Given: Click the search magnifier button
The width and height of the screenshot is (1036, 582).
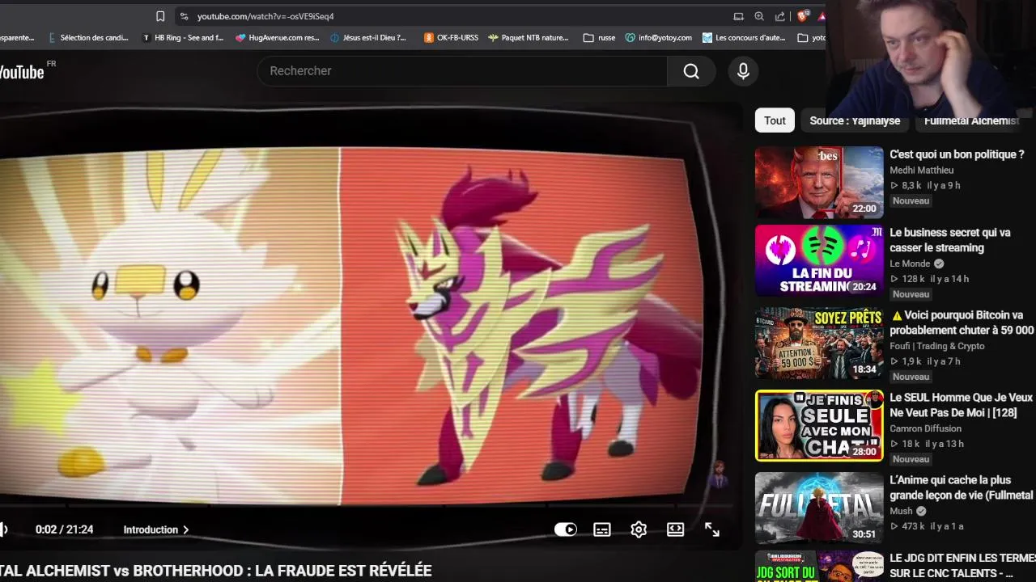Looking at the screenshot, I should (691, 71).
